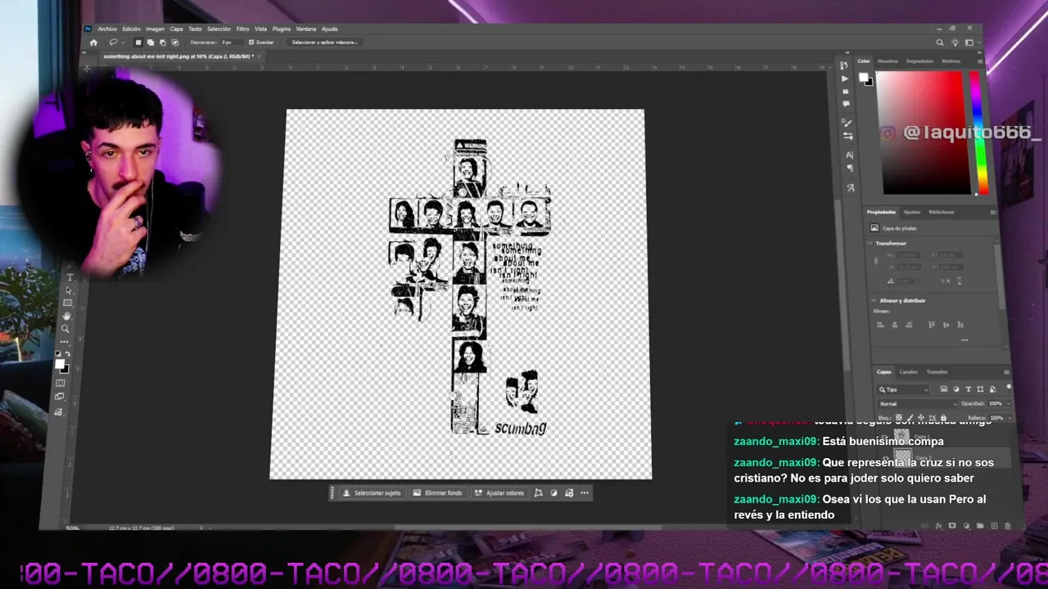The height and width of the screenshot is (589, 1048).
Task: Click inside the red color picker field
Action: coord(923,133)
